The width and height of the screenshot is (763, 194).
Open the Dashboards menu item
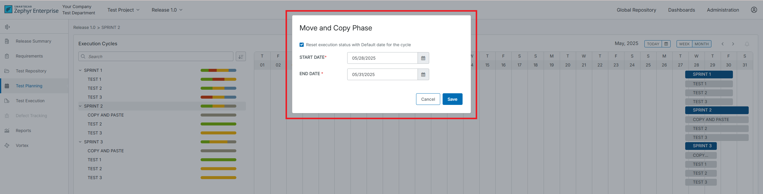(681, 10)
